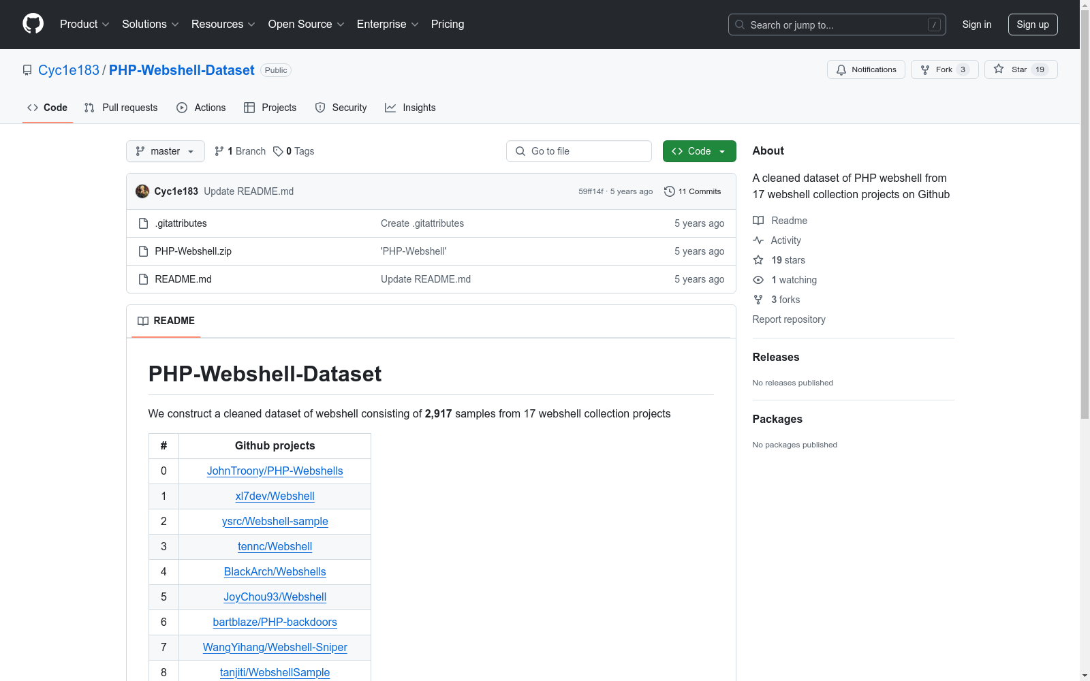
Task: Go to the GitHub homepage logo
Action: click(x=33, y=24)
